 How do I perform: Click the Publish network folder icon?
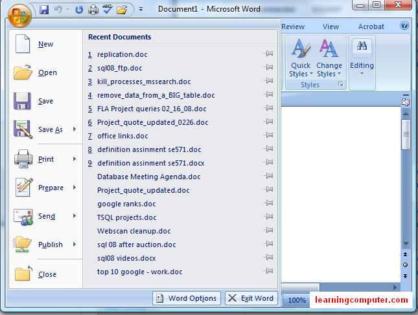23,244
